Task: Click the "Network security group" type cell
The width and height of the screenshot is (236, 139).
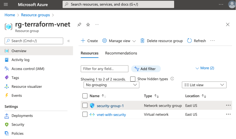Action: click(x=163, y=106)
